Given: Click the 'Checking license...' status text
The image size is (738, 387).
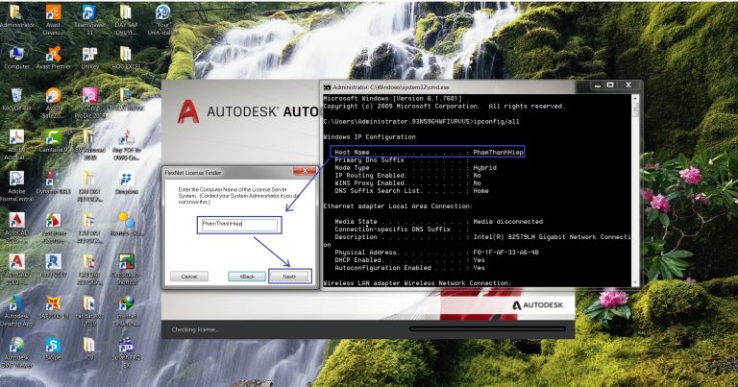Looking at the screenshot, I should click(195, 329).
